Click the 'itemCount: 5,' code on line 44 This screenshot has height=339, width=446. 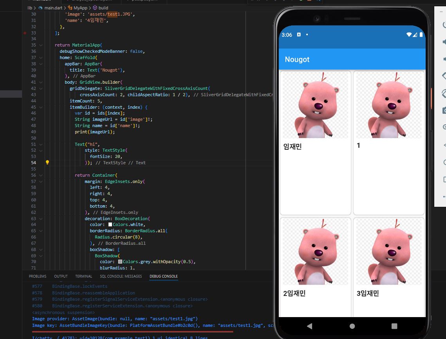click(86, 101)
